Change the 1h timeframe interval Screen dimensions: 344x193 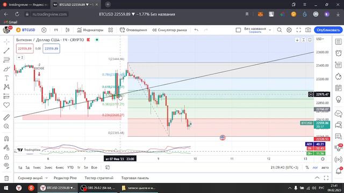point(56,30)
